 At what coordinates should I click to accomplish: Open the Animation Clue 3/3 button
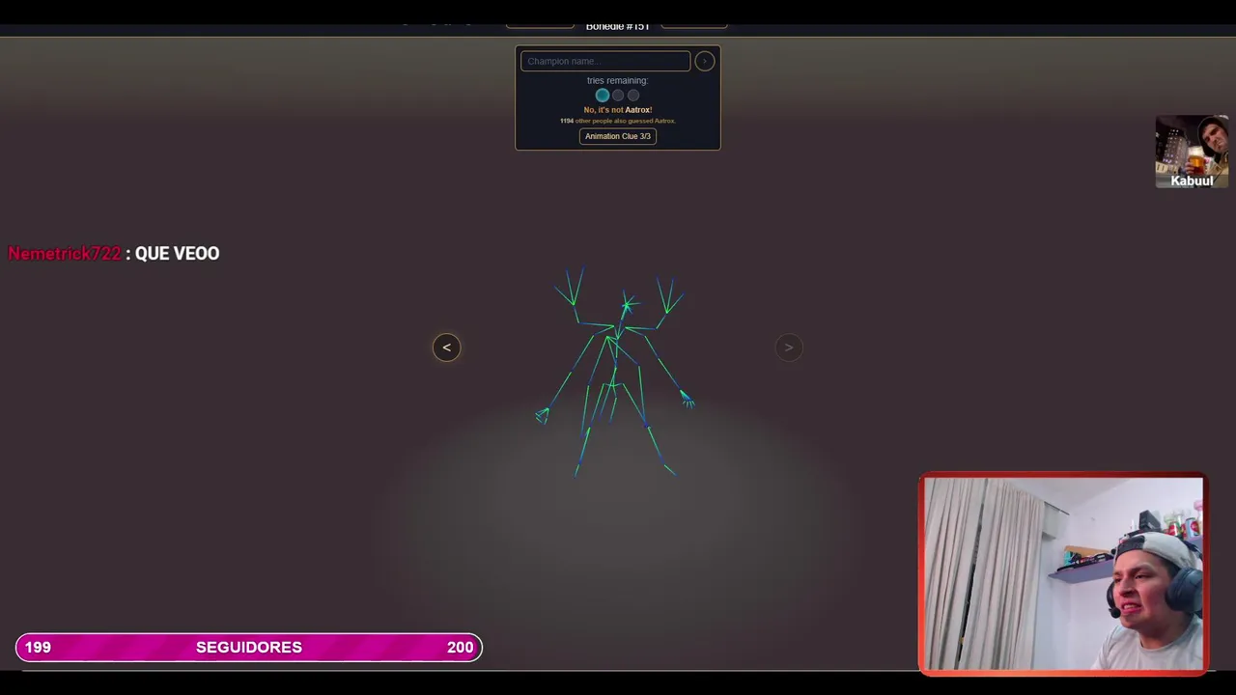click(x=618, y=136)
